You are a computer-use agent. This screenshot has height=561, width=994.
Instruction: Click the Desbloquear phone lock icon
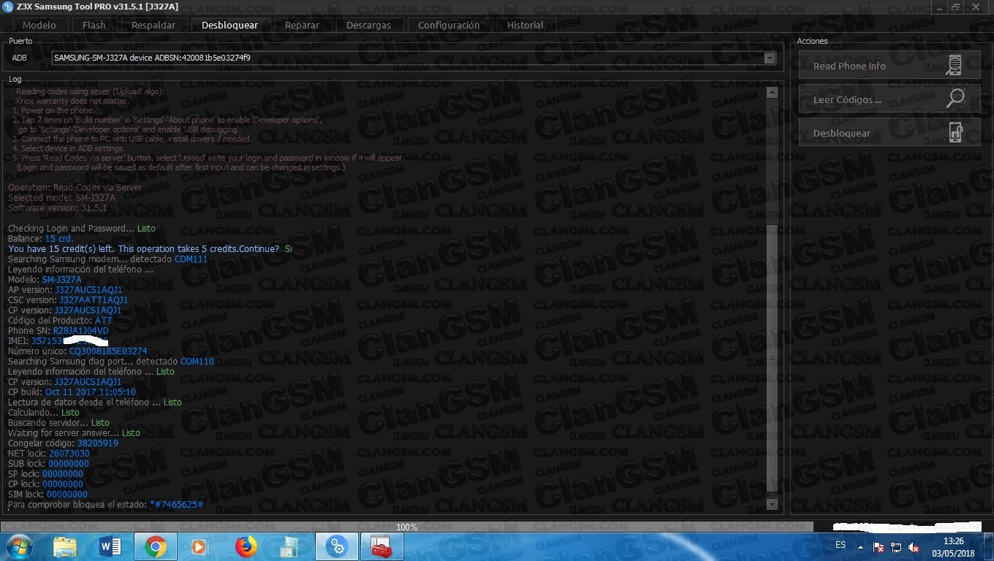[x=955, y=132]
